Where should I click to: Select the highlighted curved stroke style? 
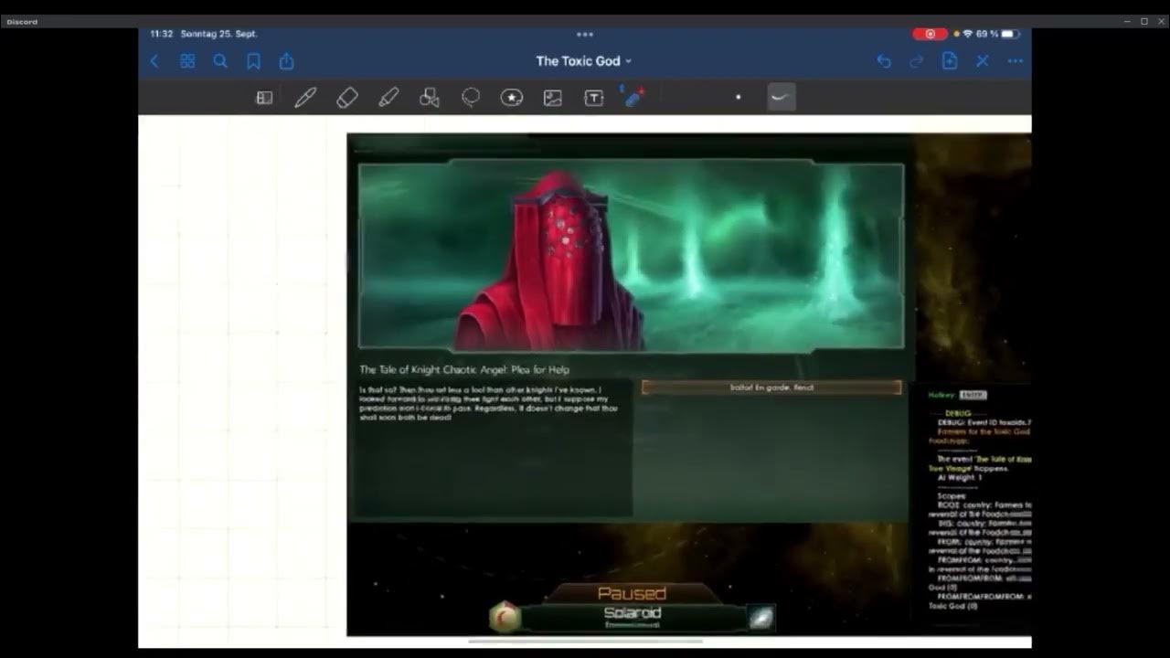click(x=782, y=97)
